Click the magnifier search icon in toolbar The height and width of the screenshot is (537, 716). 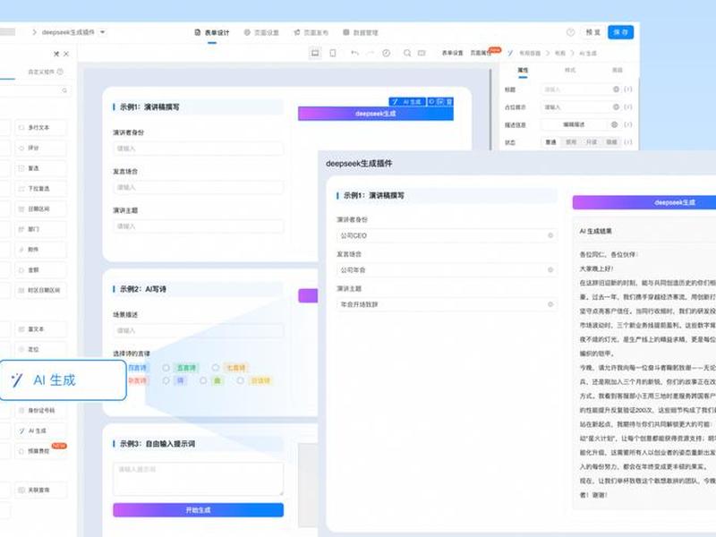[x=407, y=53]
